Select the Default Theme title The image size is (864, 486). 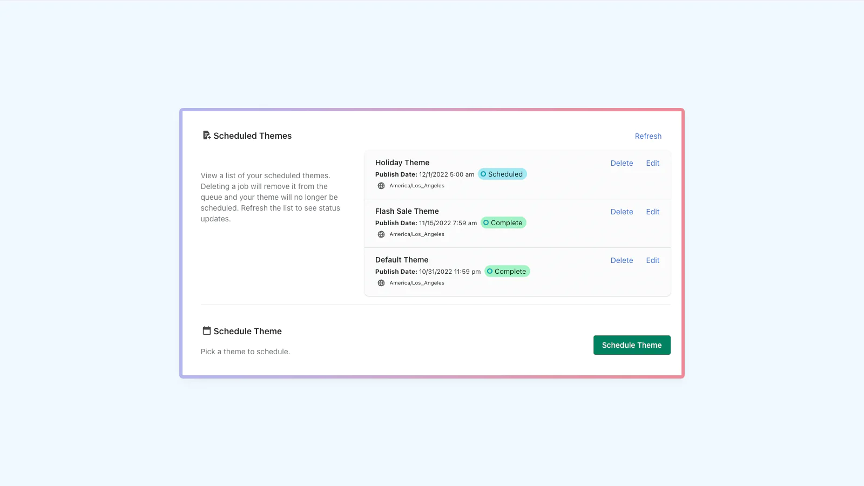click(402, 260)
